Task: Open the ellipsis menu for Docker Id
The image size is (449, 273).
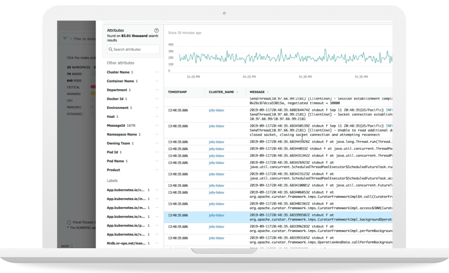Action: click(157, 99)
